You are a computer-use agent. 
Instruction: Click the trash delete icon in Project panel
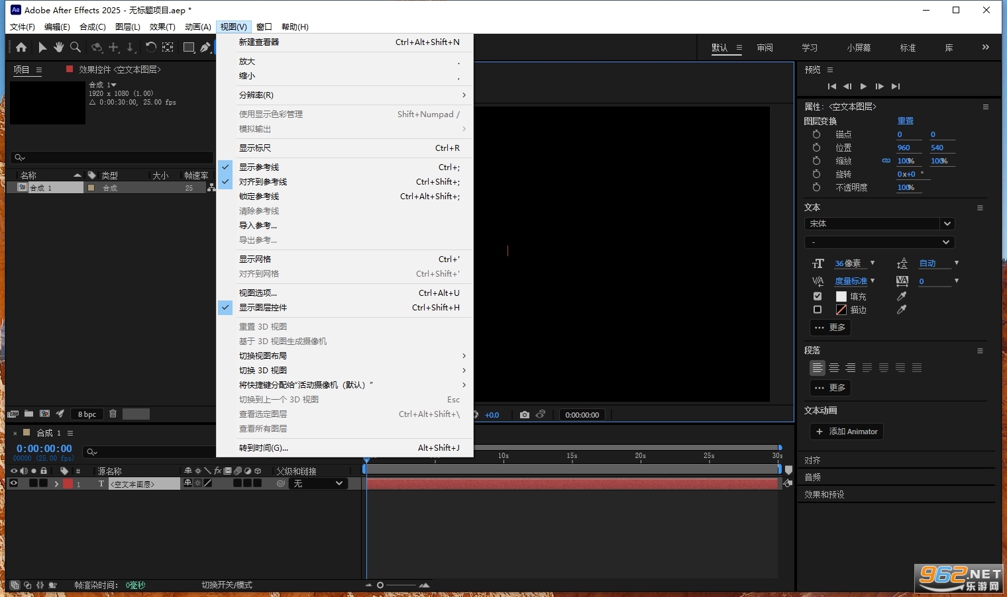coord(113,414)
